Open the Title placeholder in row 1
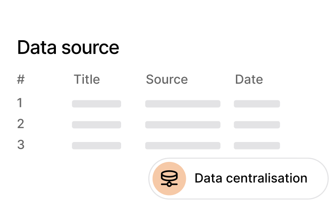This screenshot has height=219, width=334. 96,104
